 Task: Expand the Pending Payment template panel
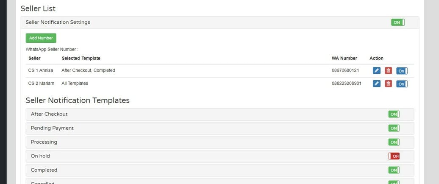point(52,128)
